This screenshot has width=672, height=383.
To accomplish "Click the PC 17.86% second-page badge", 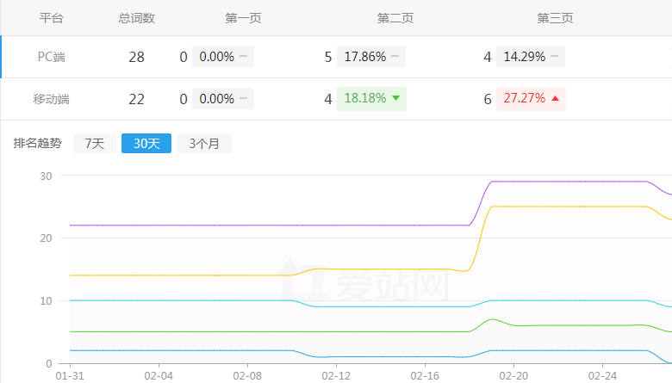I will coord(370,58).
